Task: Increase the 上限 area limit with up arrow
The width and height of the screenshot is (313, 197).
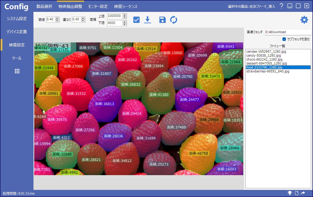Action: [125, 14]
